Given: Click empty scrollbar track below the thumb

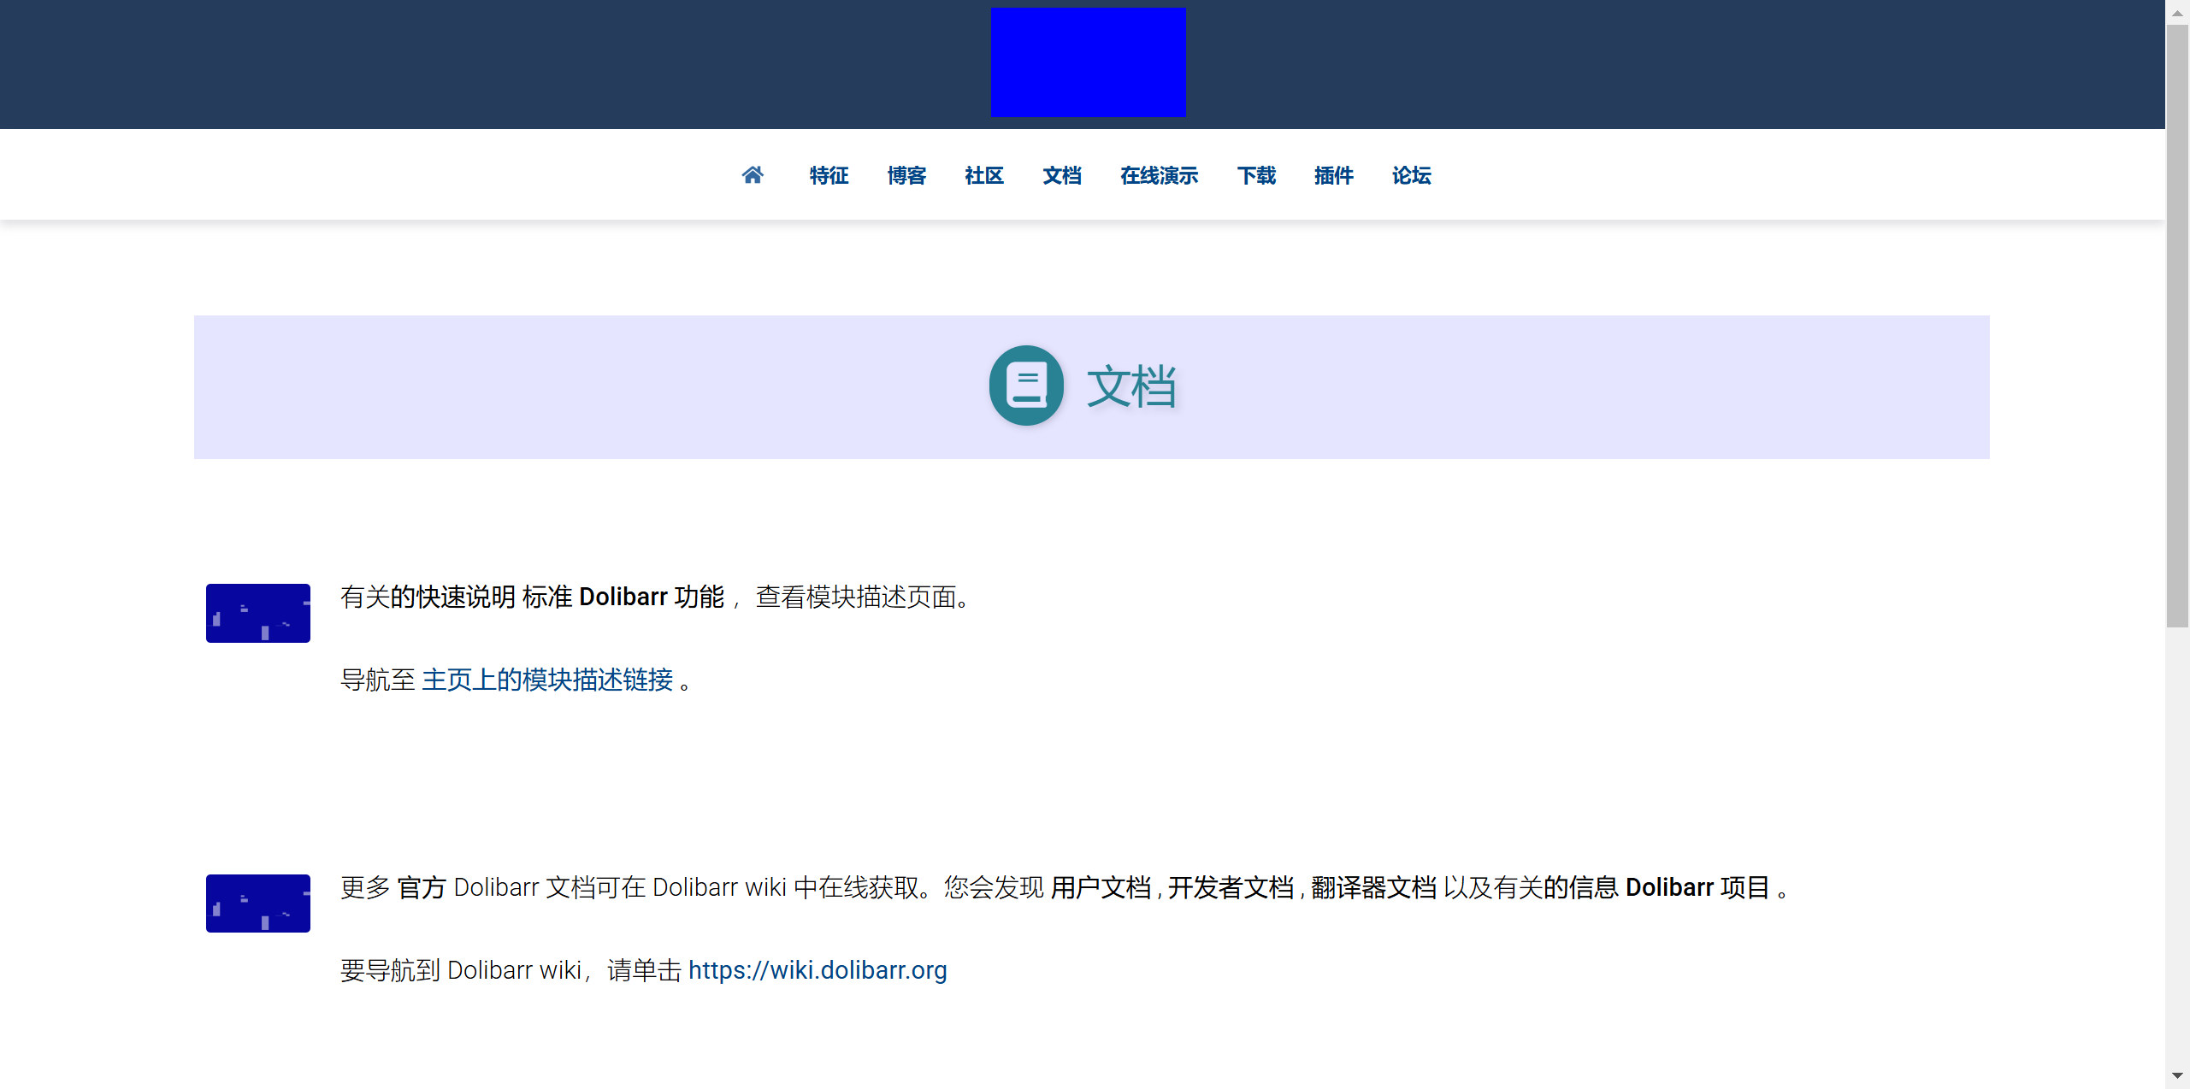Looking at the screenshot, I should [2177, 846].
